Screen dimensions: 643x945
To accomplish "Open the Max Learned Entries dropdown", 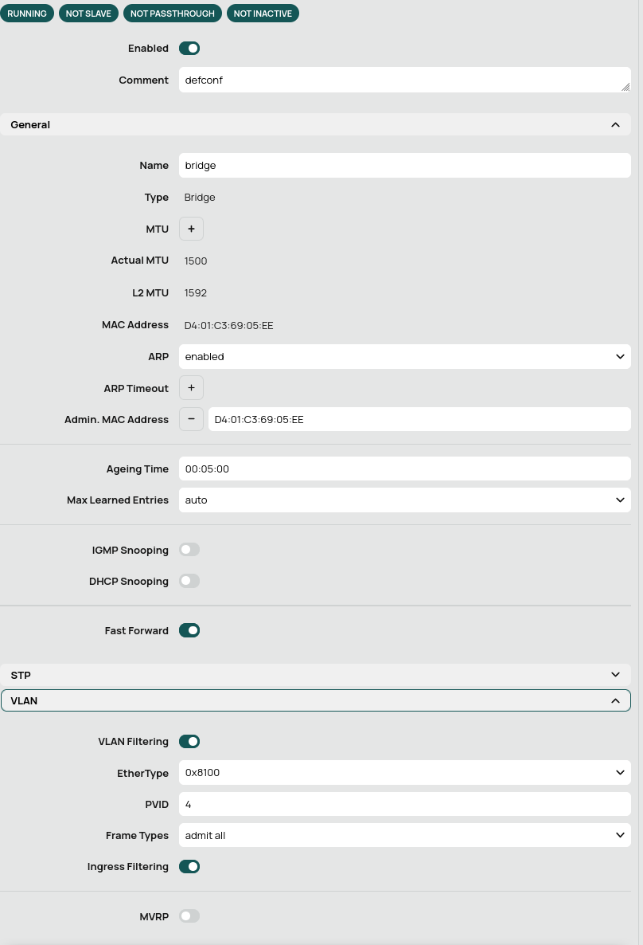I will tap(404, 500).
